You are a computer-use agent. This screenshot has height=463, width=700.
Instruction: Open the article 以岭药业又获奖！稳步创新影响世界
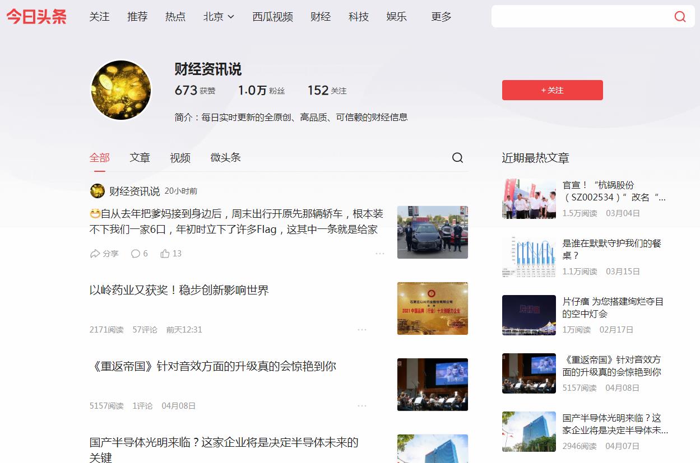click(x=179, y=290)
